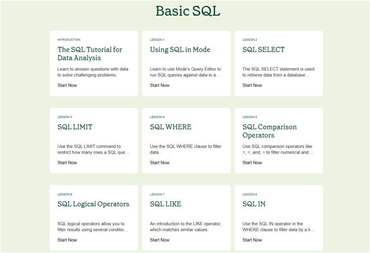Open the SQL Logical Operators lesson
This screenshot has width=370, height=253.
point(93,204)
